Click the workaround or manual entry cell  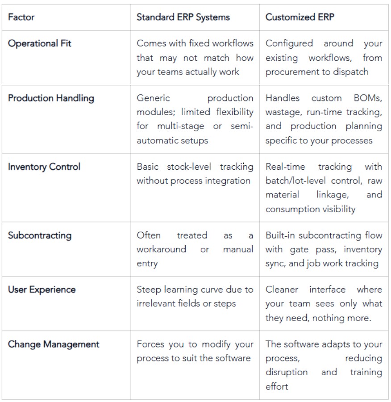[195, 249]
